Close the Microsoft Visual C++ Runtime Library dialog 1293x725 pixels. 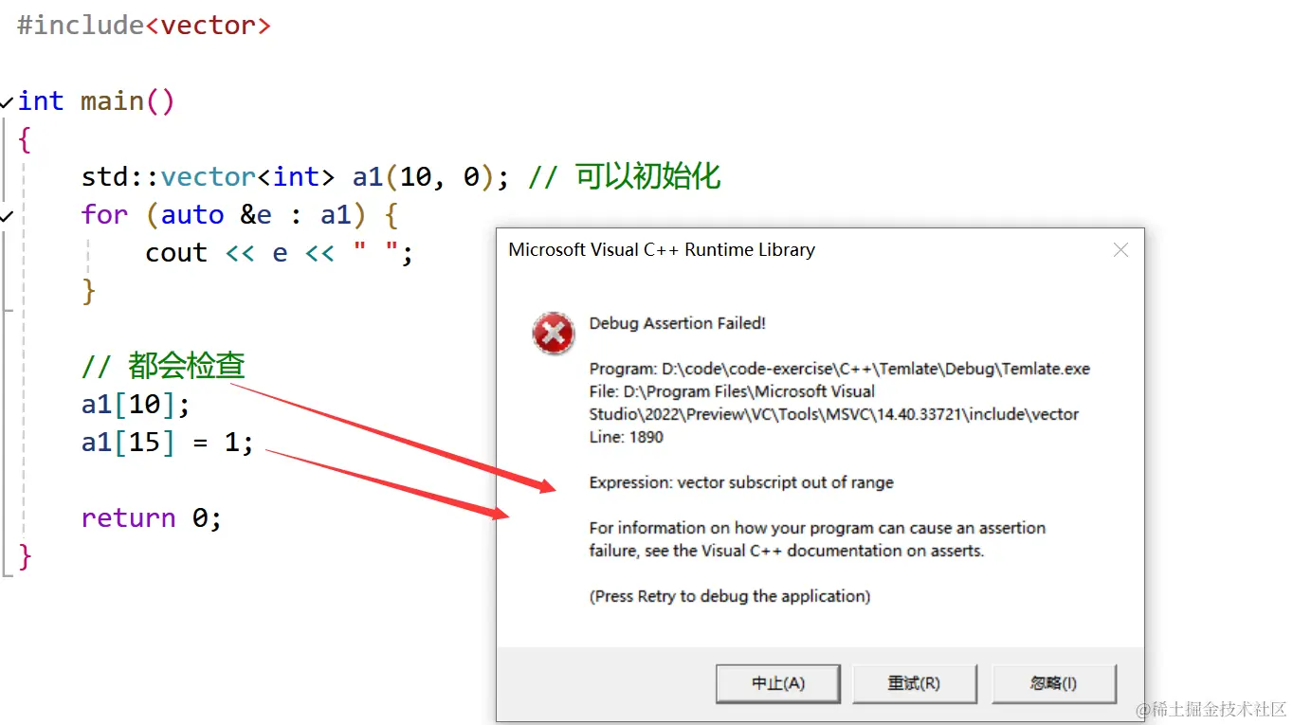click(x=1120, y=250)
